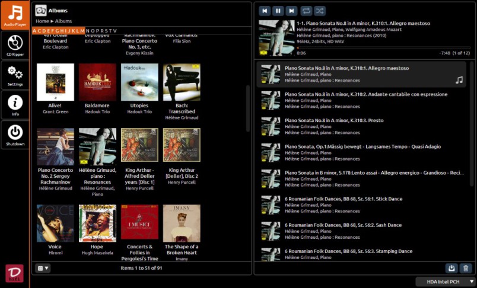Open the CD Ripper tool
Screen dimensions: 477x288
click(x=15, y=45)
